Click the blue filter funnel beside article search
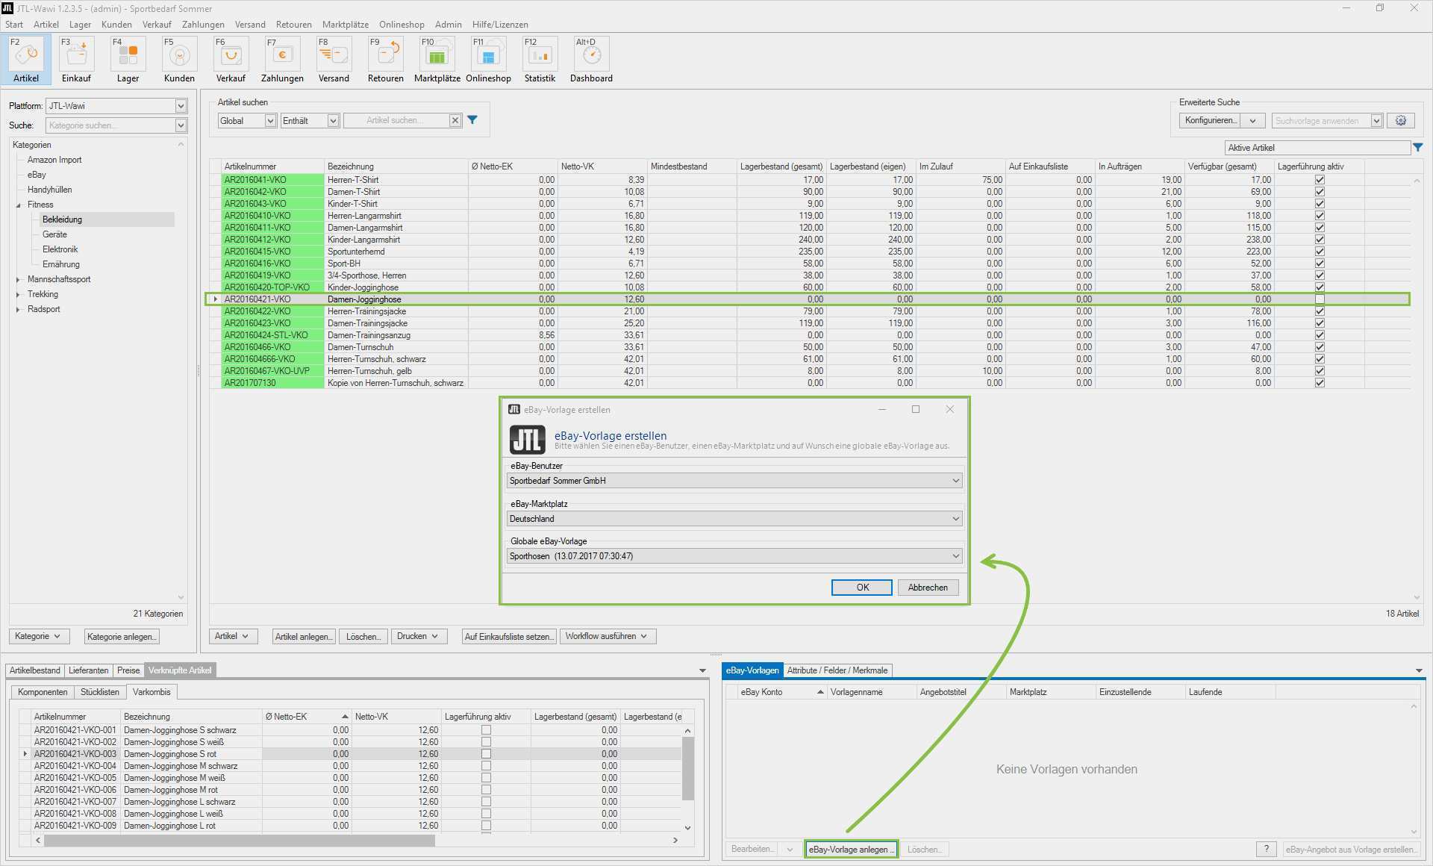1433x866 pixels. 472,120
